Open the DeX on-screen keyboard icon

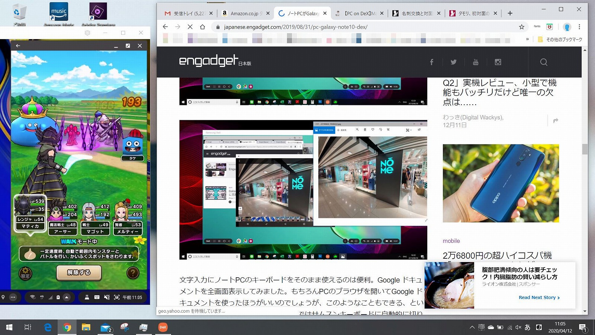tap(97, 297)
